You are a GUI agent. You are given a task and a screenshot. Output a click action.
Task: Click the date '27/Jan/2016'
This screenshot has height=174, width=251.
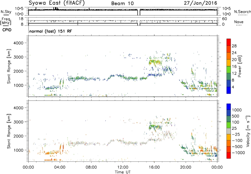(200, 3)
